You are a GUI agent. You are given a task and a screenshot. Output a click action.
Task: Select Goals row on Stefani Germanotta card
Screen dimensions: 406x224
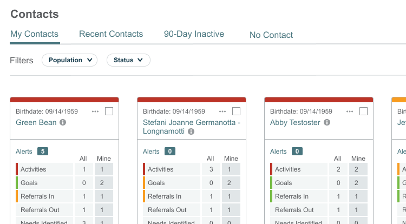click(192, 183)
